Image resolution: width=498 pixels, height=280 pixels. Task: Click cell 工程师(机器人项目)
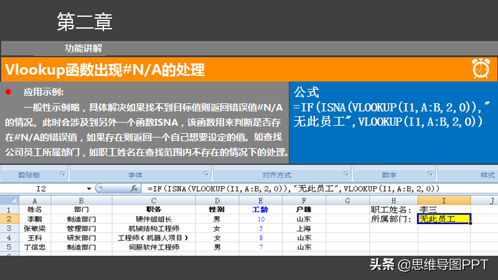pyautogui.click(x=154, y=238)
